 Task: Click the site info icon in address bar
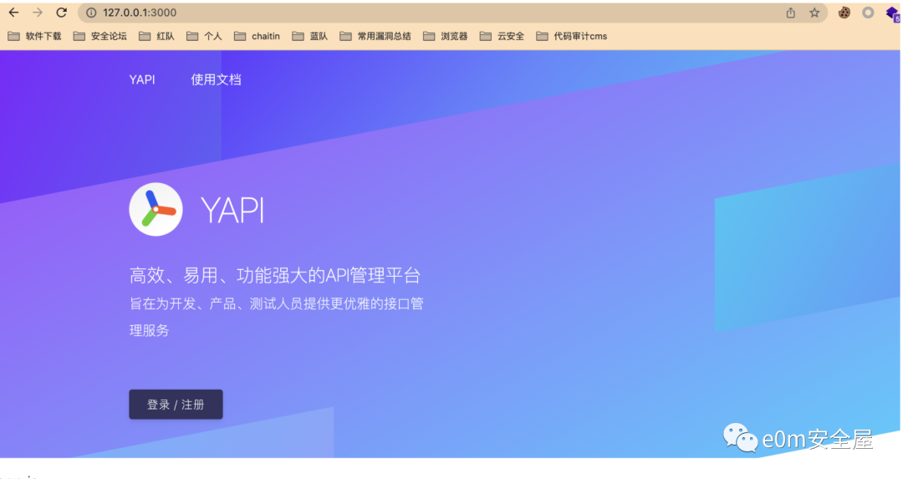[91, 13]
